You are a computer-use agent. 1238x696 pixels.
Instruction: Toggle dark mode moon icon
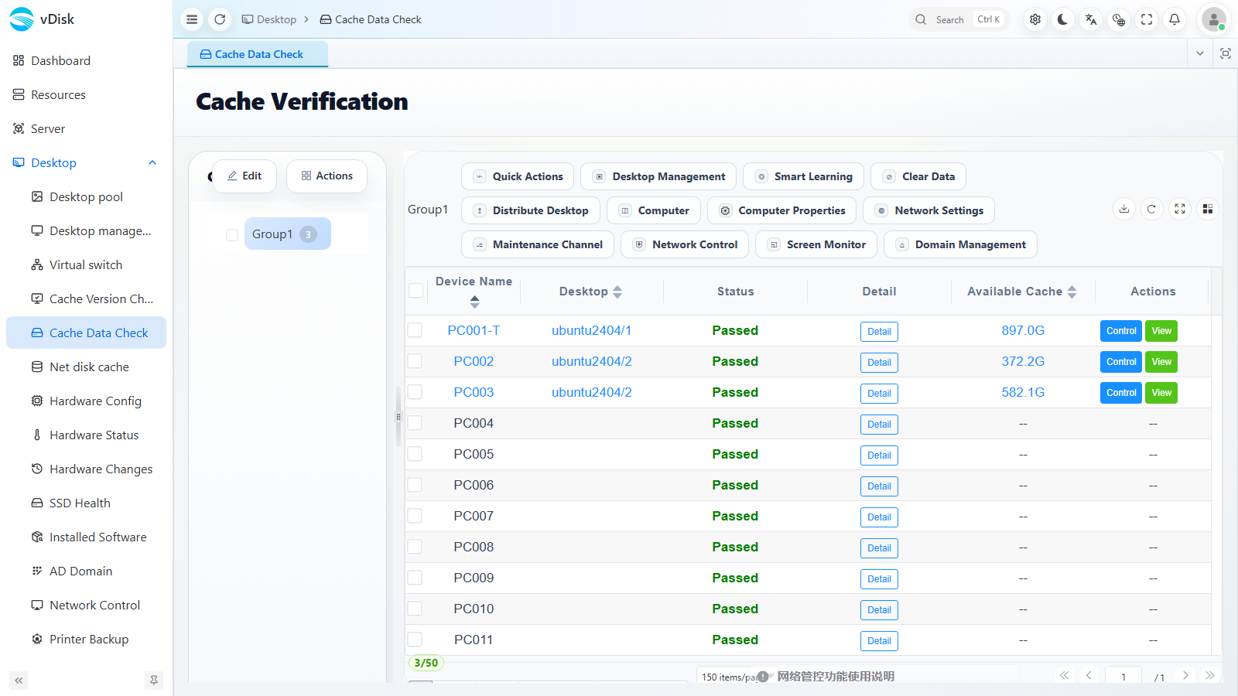coord(1063,19)
